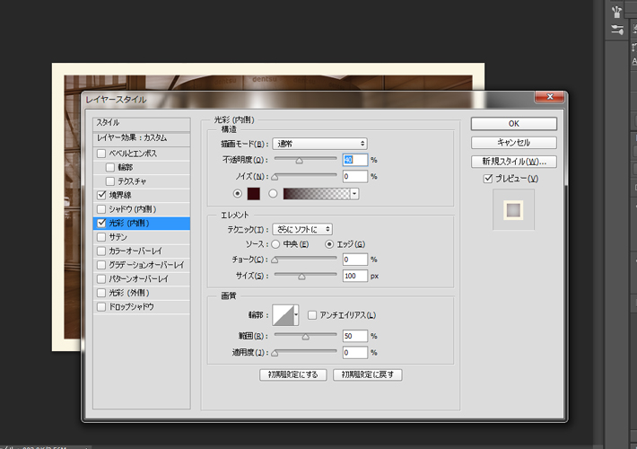Viewport: 637px width, 449px height.
Task: Click the adjustment sliders icon in right panel
Action: pyautogui.click(x=616, y=30)
